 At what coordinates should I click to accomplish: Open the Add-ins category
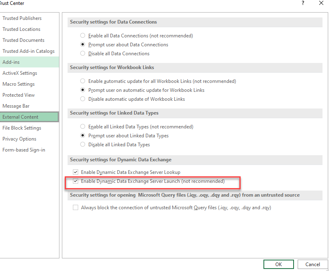click(x=11, y=62)
